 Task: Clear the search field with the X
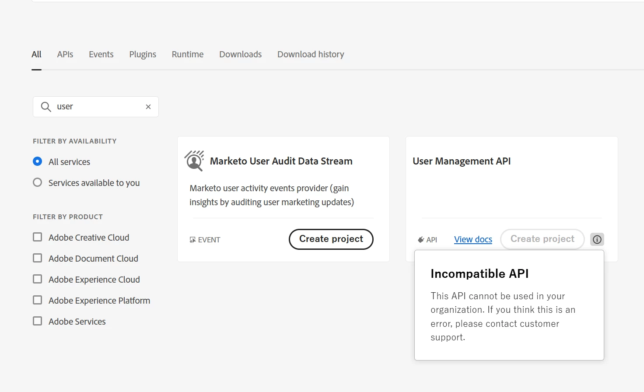[x=148, y=107]
